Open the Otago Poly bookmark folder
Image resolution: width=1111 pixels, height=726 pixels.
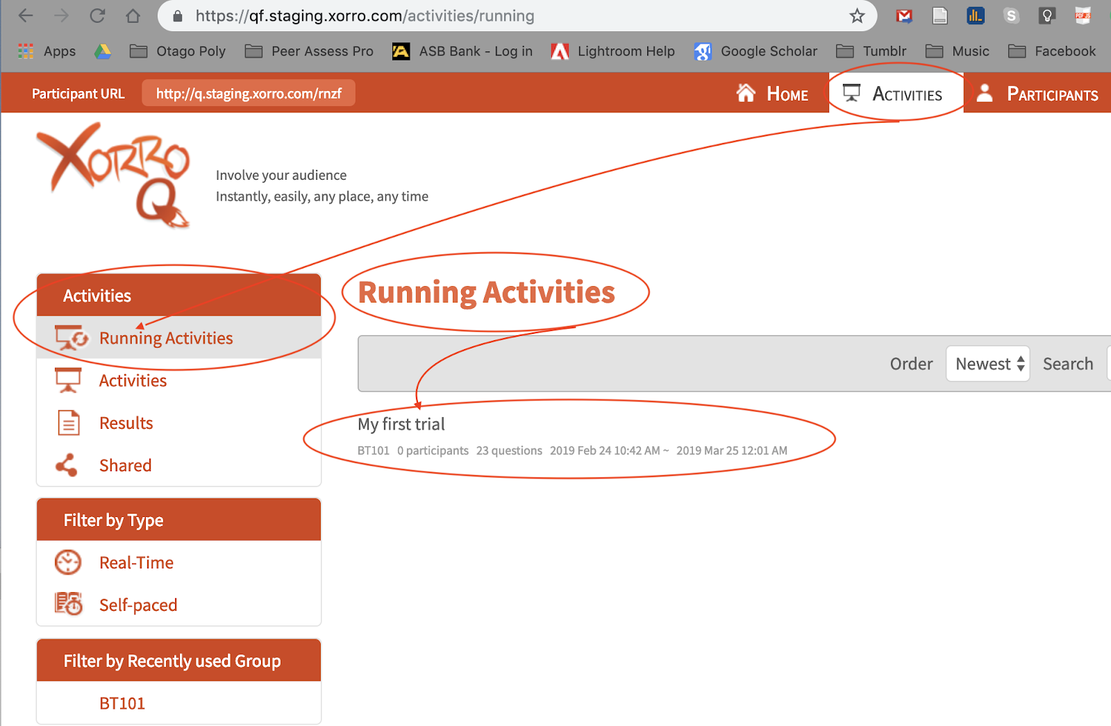178,51
